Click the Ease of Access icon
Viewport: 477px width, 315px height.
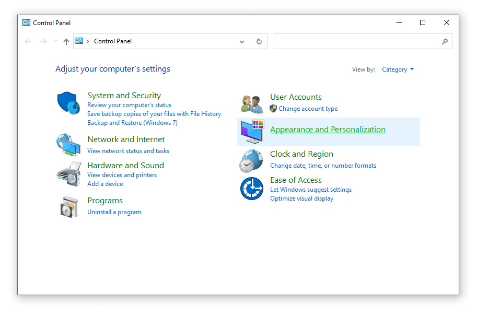252,189
